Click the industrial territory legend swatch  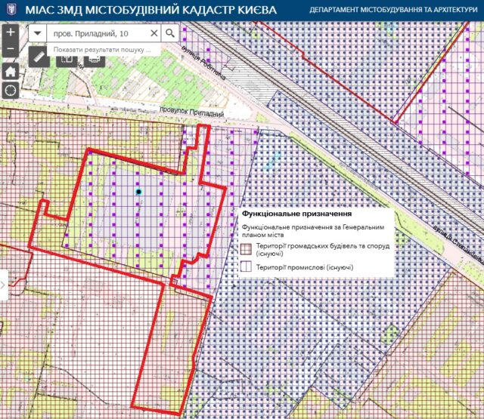pyautogui.click(x=246, y=267)
